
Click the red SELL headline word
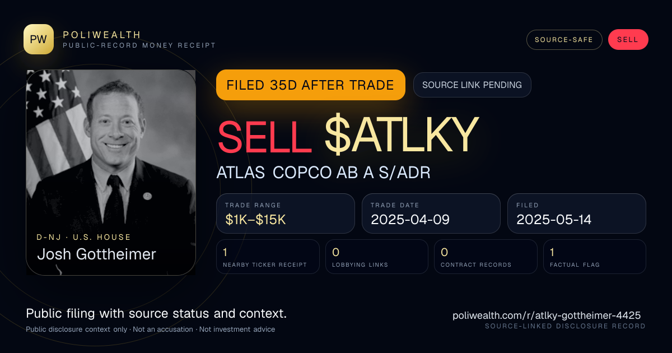click(264, 136)
